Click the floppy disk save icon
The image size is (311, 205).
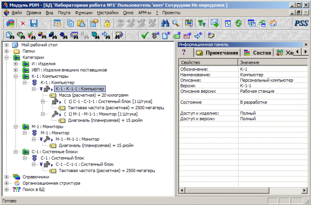tap(34, 23)
